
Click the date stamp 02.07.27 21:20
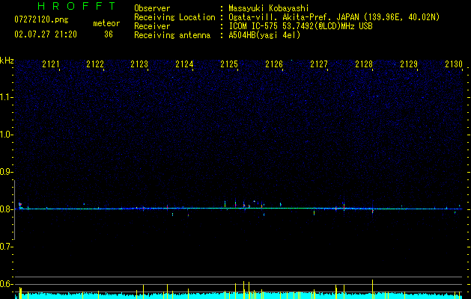[46, 34]
